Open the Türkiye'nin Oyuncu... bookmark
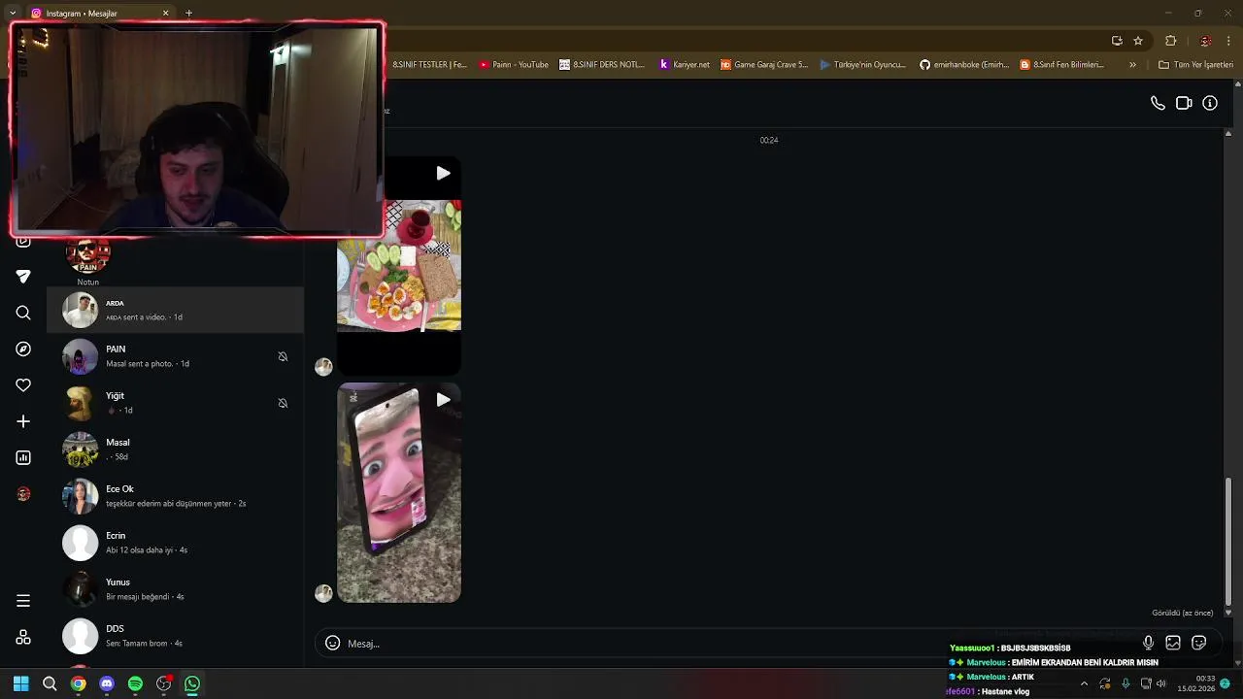1243x699 pixels. [x=862, y=64]
